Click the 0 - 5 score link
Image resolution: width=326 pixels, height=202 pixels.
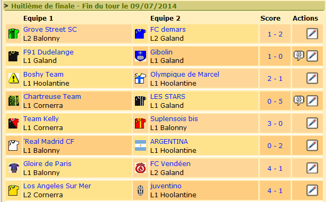[275, 101]
